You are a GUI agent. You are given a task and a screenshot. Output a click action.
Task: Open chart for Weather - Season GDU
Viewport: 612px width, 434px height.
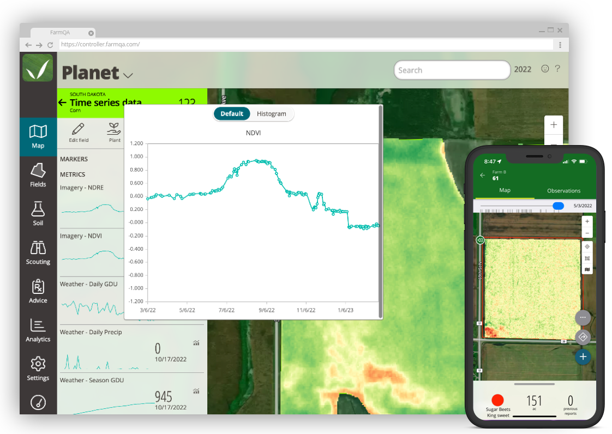196,391
